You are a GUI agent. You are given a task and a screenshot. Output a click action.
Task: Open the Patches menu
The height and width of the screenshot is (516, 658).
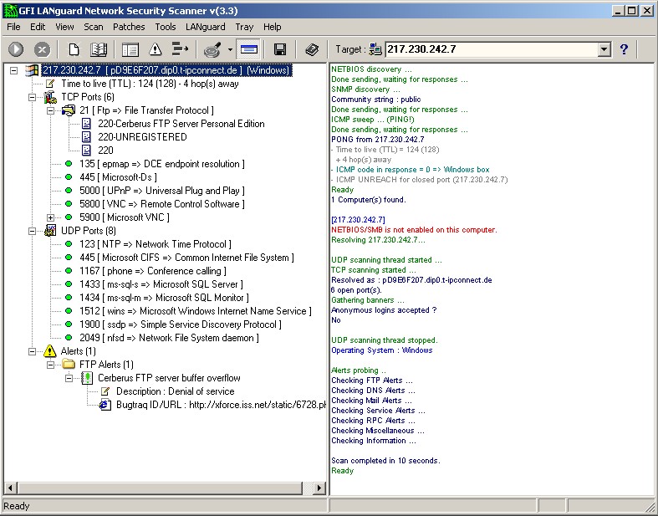pos(129,27)
